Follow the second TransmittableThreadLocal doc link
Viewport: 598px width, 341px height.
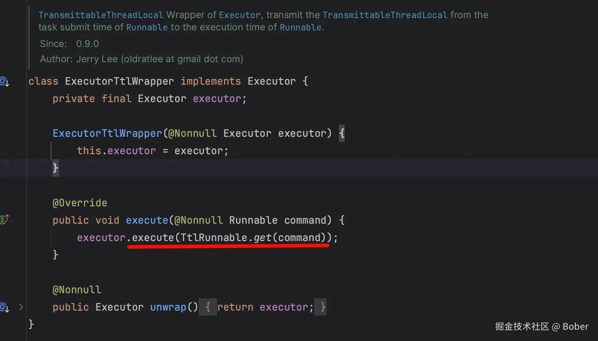pos(385,15)
